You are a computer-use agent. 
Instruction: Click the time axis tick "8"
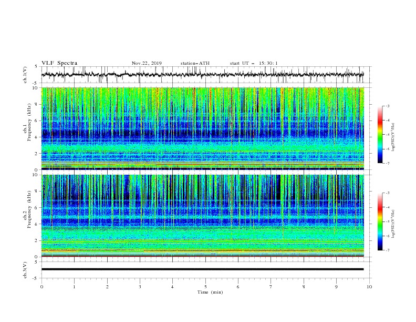304,287
